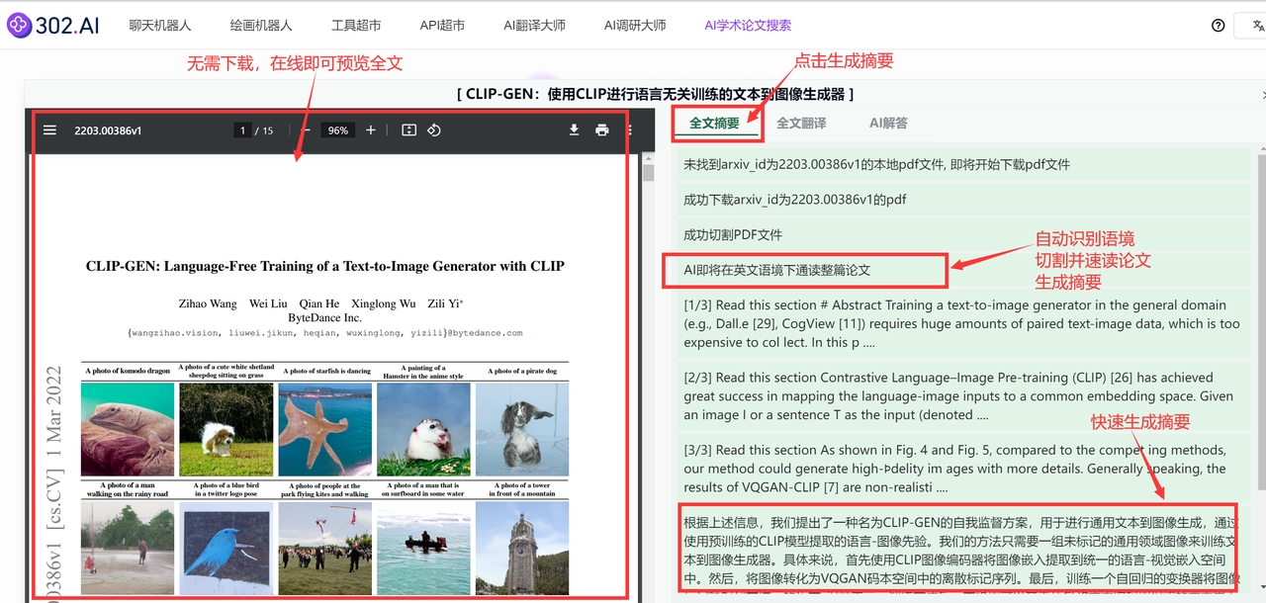Open 聊天机器人 from the navigation bar
The image size is (1266, 603).
[159, 25]
